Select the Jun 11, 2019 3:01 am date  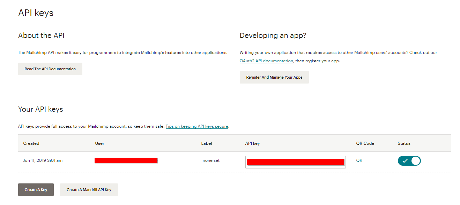pos(43,160)
